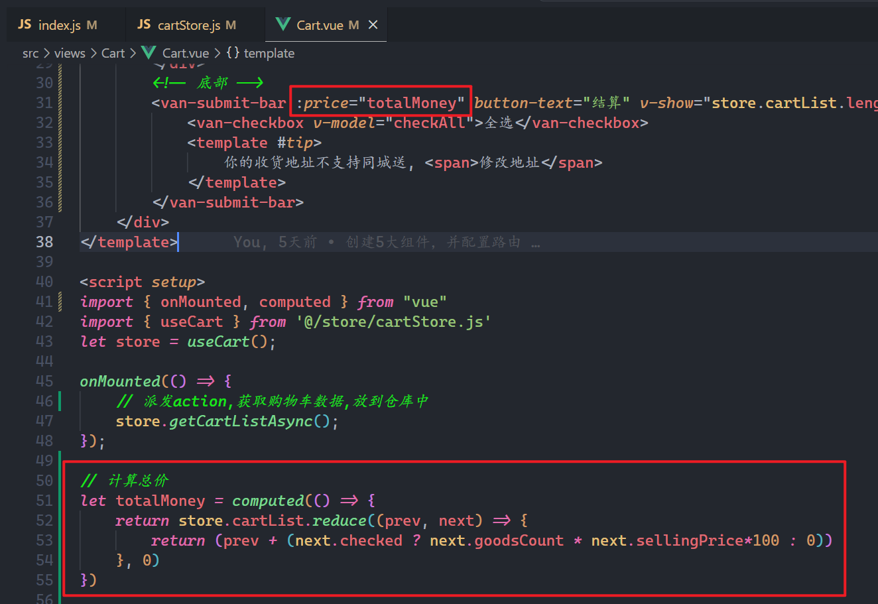Open the 'src' breadcrumb segment

click(x=31, y=53)
